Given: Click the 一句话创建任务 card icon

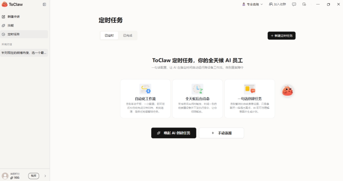Looking at the screenshot, I should pyautogui.click(x=250, y=89).
